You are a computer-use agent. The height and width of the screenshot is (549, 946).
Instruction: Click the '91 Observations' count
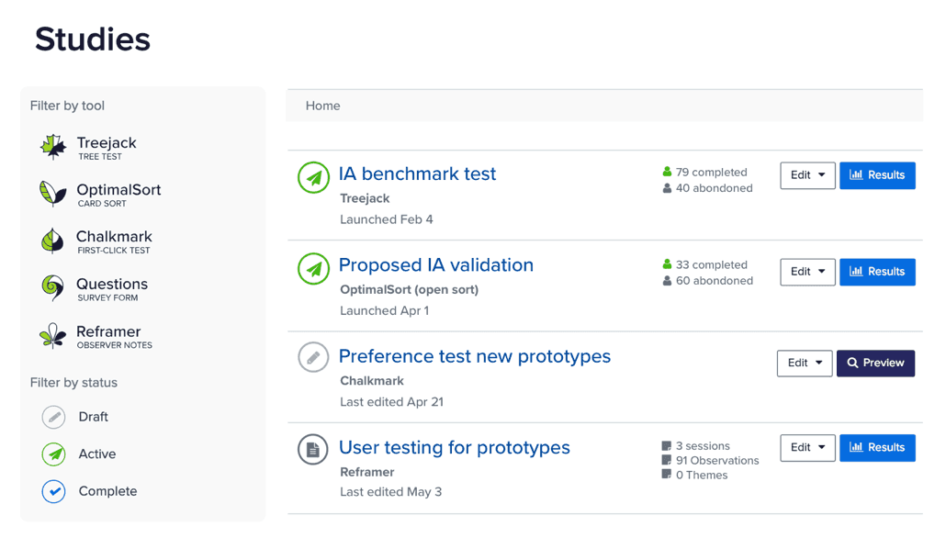tap(717, 460)
